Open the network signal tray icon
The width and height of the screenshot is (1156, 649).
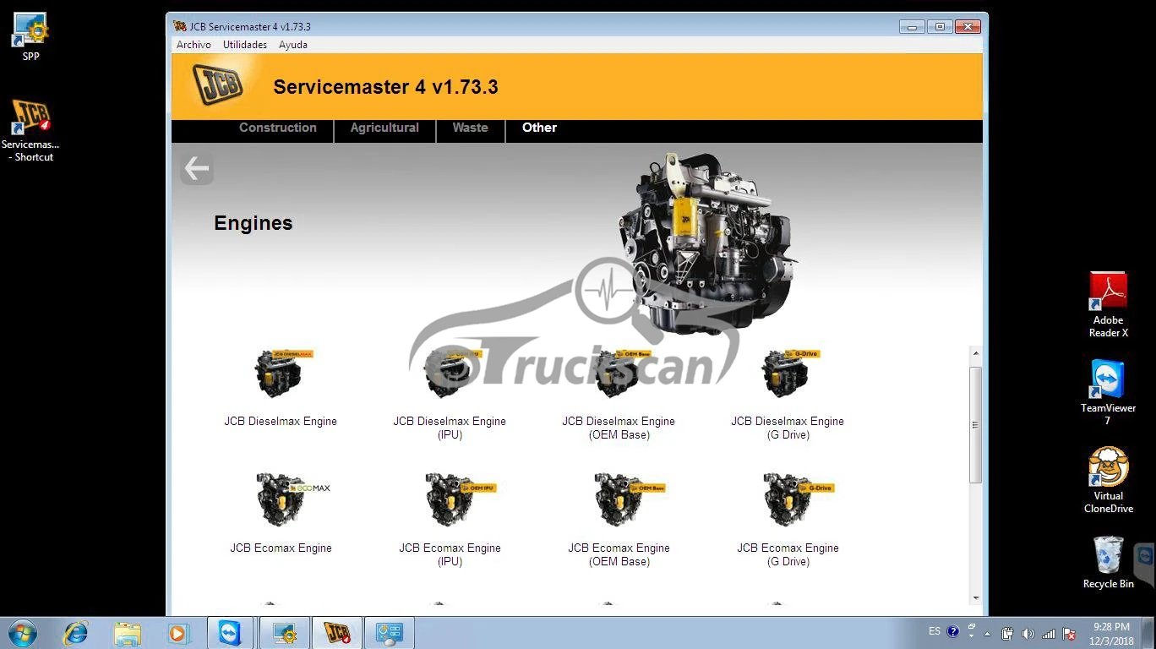pyautogui.click(x=1049, y=634)
